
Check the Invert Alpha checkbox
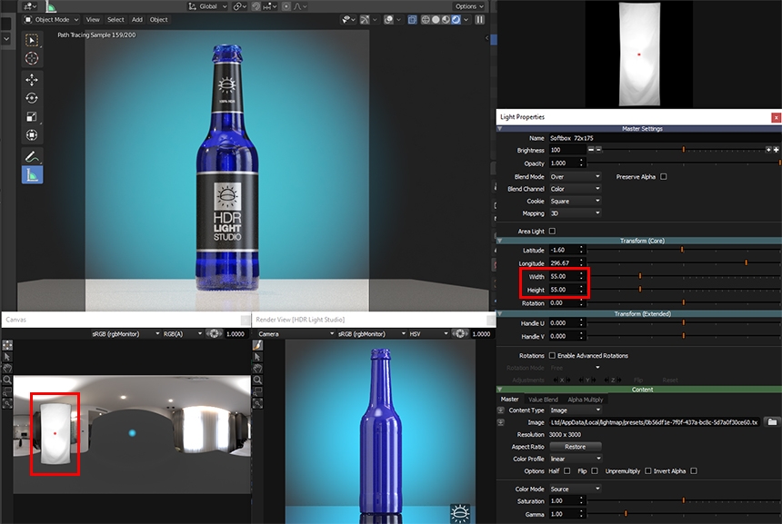(694, 470)
